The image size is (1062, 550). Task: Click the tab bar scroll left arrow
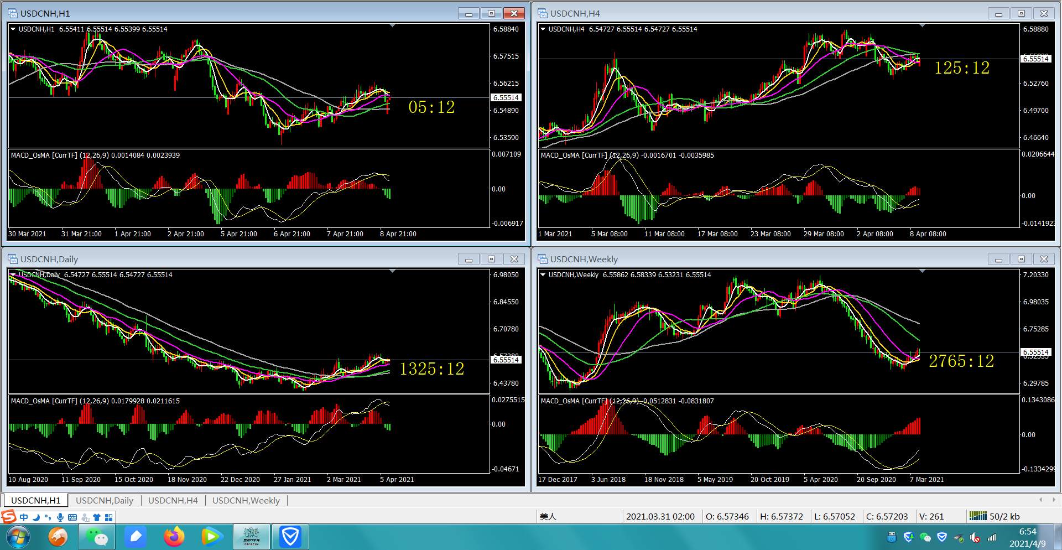click(x=1040, y=500)
